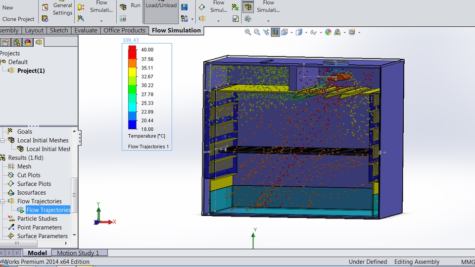This screenshot has height=267, width=475.
Task: Open the Evaluate tab
Action: coord(86,30)
